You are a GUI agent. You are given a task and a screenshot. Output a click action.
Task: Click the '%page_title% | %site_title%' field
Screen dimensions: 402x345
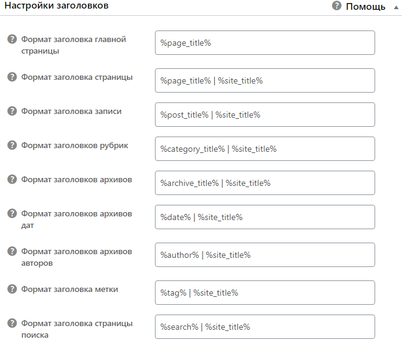pos(265,80)
